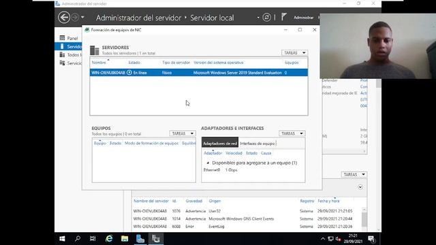Open the Administrar menu

point(303,18)
